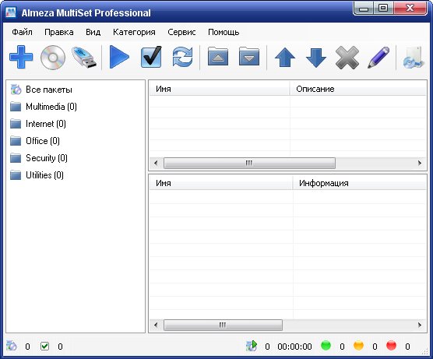Viewport: 433px width, 359px height.
Task: Click the folder with down arrow icon
Action: pos(249,56)
